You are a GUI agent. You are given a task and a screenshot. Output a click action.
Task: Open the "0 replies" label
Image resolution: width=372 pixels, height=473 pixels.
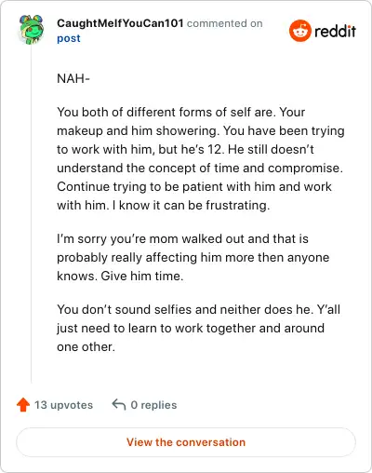(153, 405)
